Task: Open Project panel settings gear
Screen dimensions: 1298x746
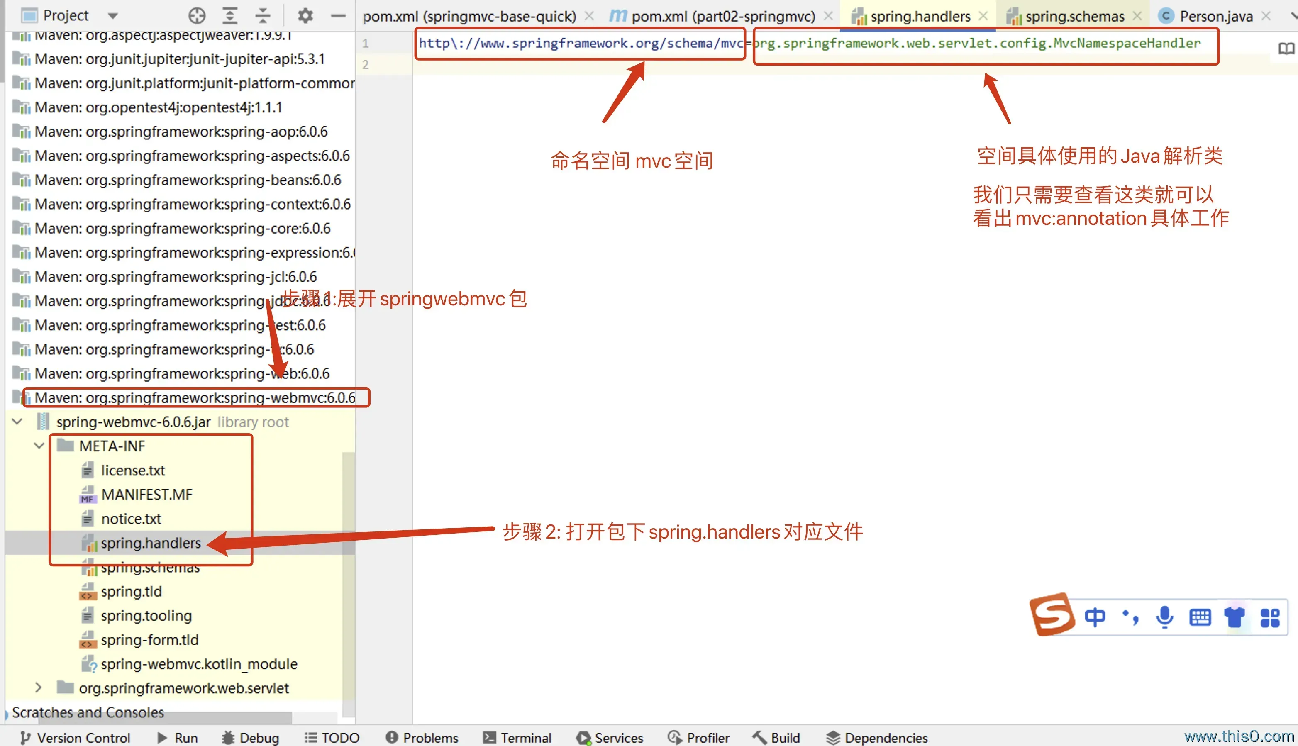Action: point(305,16)
